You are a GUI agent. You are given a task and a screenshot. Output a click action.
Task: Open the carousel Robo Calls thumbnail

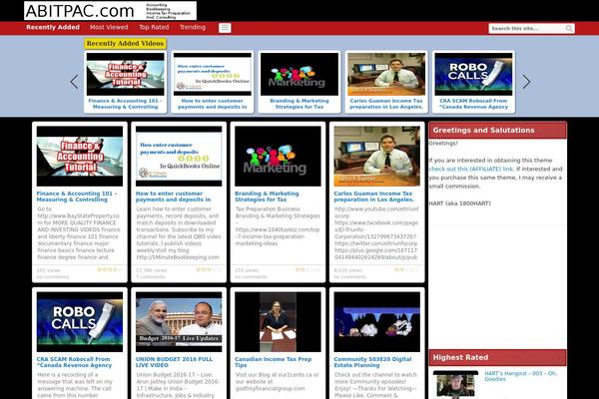(x=473, y=74)
